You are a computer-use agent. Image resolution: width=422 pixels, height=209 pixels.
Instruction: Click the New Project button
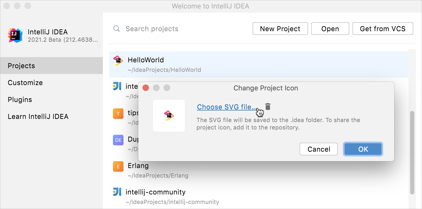[280, 29]
